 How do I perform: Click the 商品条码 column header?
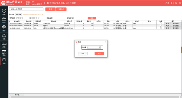(x=69, y=21)
